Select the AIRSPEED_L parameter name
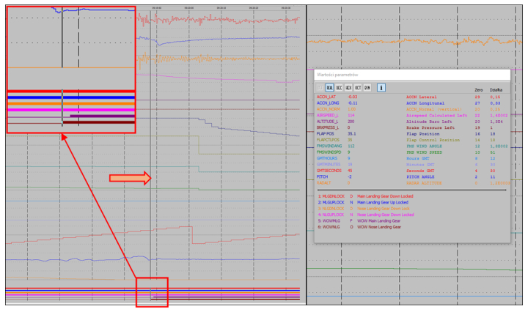 coord(328,116)
